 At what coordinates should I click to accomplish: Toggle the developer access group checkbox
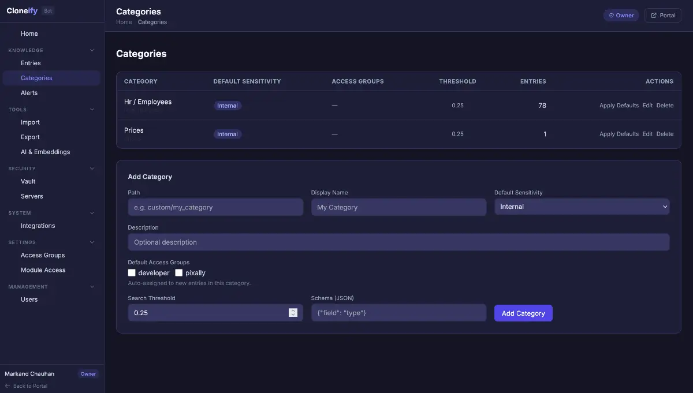pos(132,272)
